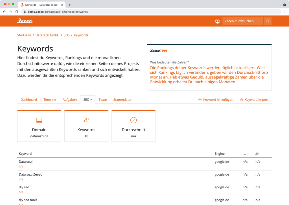Click the keyword count '10'

click(x=86, y=136)
